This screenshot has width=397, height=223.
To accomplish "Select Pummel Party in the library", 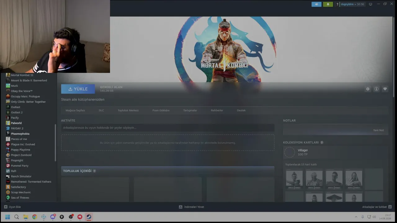I will pos(20,166).
